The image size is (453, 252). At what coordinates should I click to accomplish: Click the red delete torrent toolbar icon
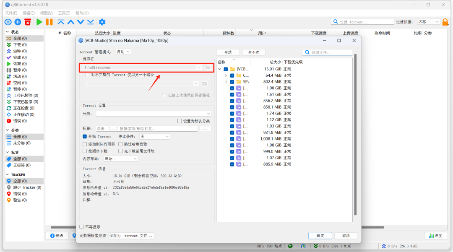tap(28, 22)
